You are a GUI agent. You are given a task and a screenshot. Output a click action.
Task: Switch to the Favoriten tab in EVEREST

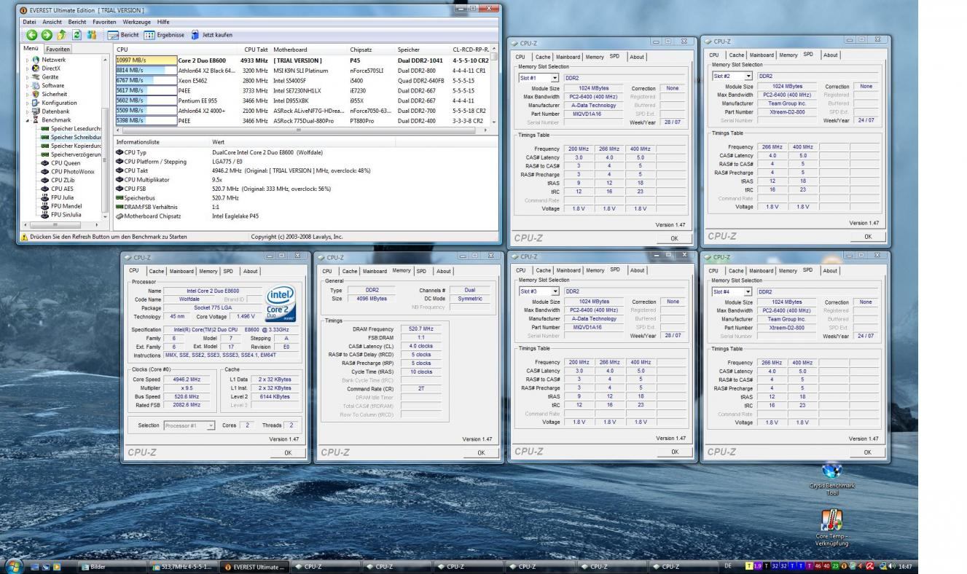pyautogui.click(x=58, y=49)
